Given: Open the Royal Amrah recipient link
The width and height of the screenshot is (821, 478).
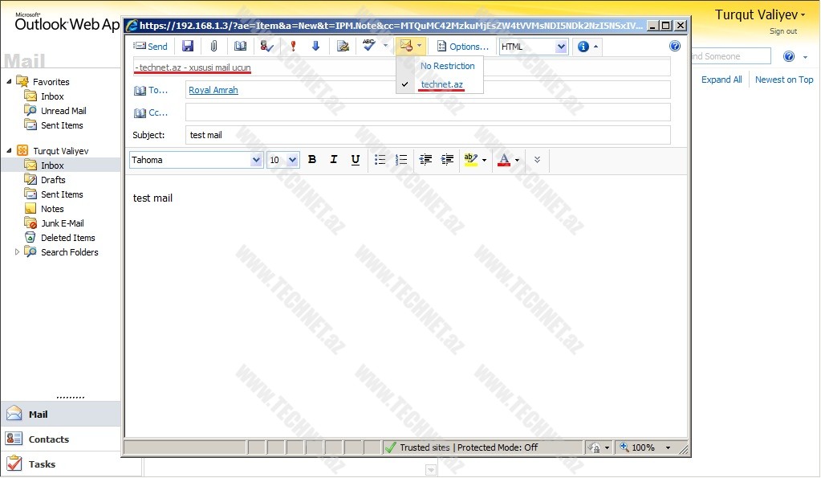Looking at the screenshot, I should [213, 90].
